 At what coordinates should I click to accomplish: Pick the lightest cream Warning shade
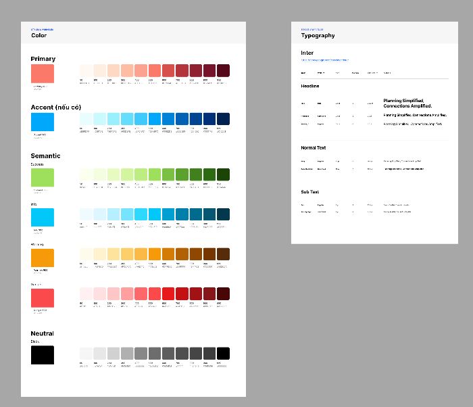point(86,254)
